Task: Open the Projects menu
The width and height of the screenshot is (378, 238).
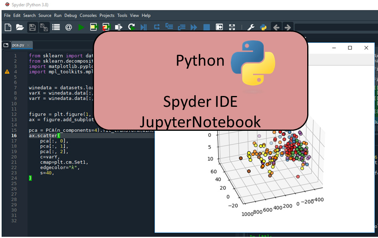Action: pos(107,16)
